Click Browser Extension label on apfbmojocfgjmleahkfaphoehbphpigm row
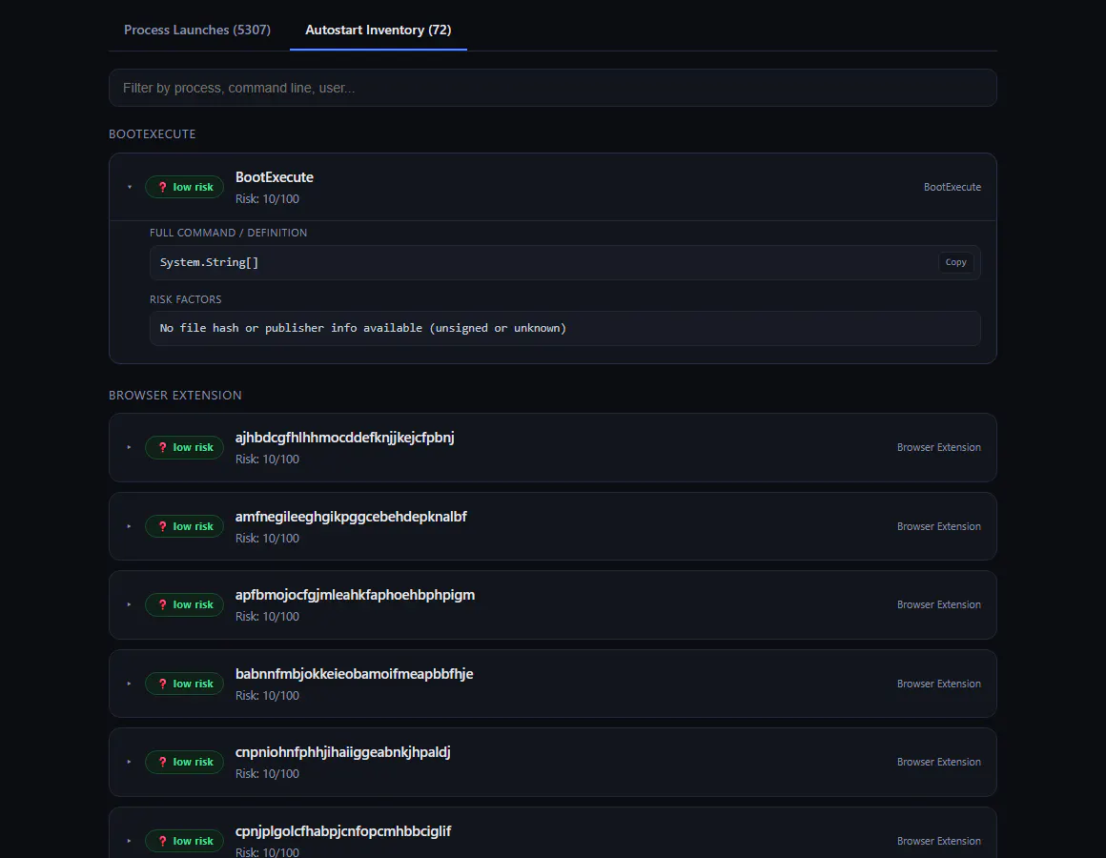1106x858 pixels. (939, 604)
